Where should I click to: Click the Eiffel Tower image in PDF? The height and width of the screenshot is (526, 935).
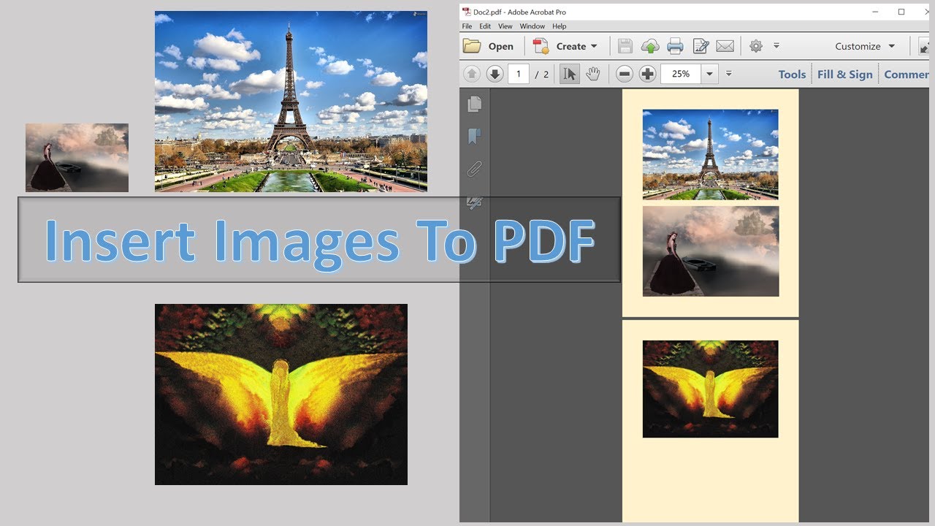pyautogui.click(x=710, y=154)
